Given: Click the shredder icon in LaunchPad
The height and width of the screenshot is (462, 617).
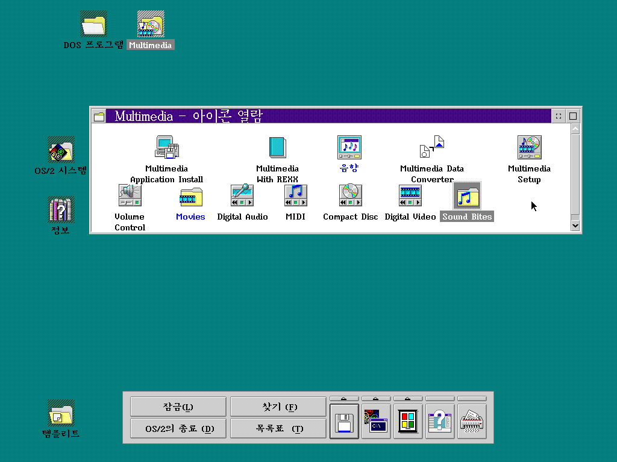Looking at the screenshot, I should tap(472, 422).
